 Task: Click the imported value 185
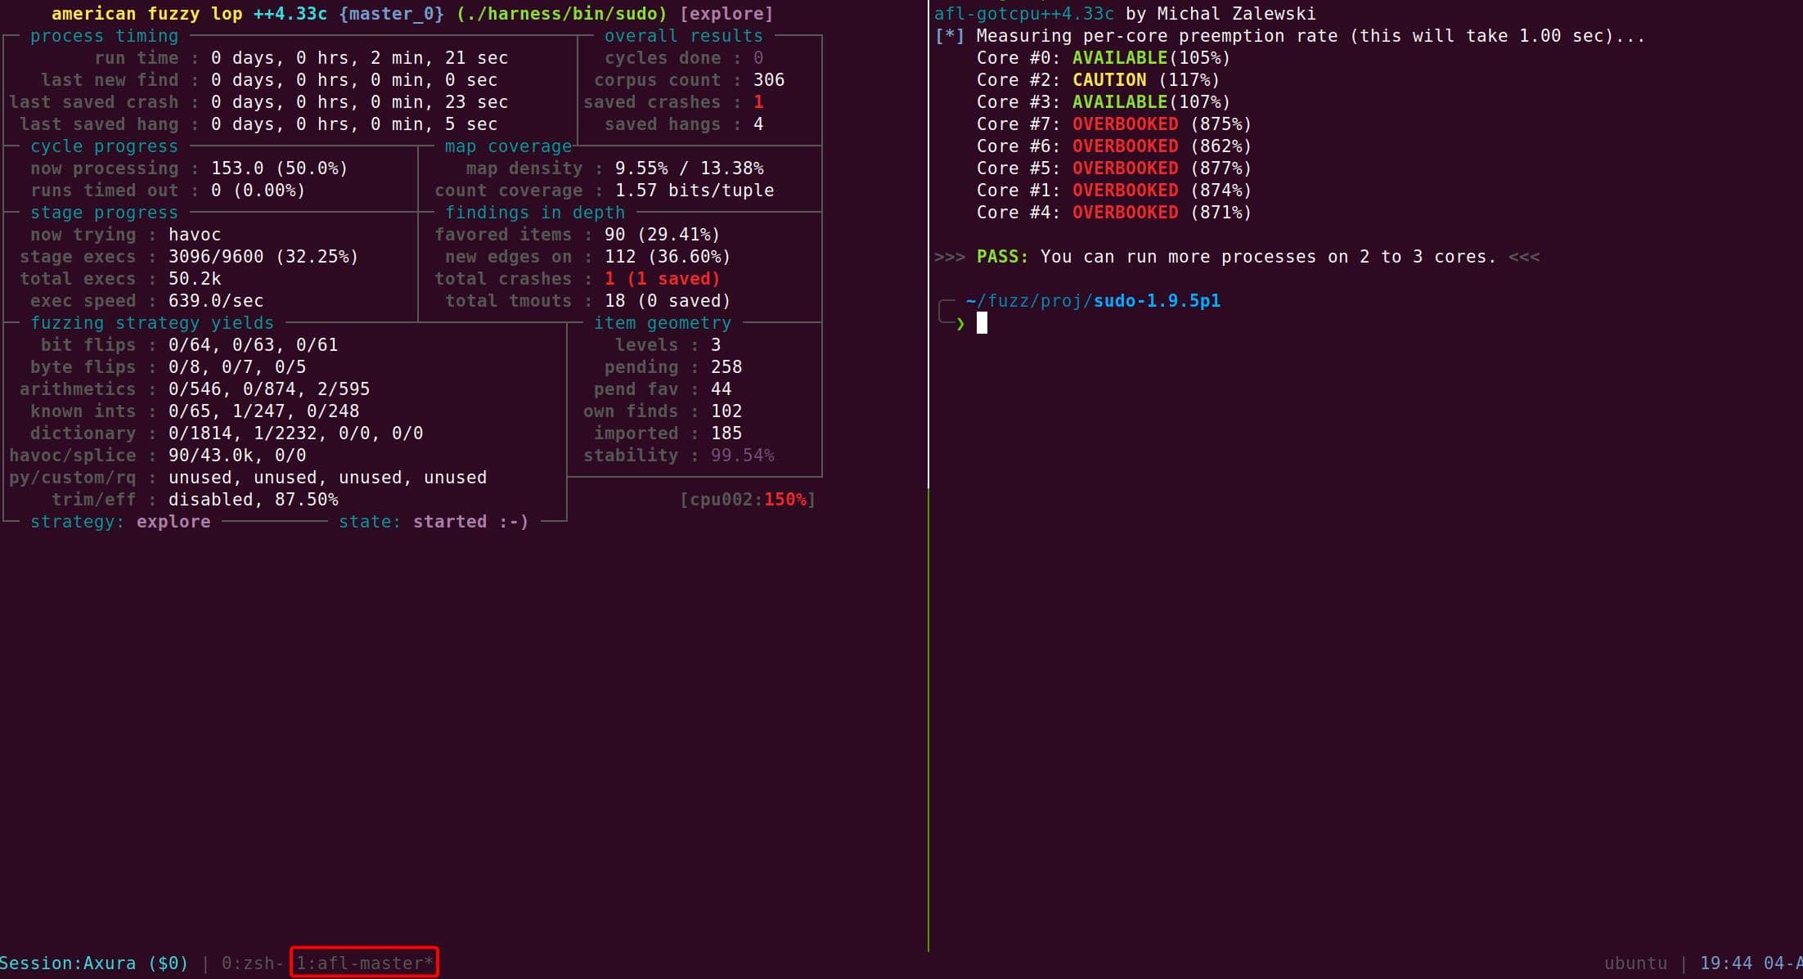point(726,433)
